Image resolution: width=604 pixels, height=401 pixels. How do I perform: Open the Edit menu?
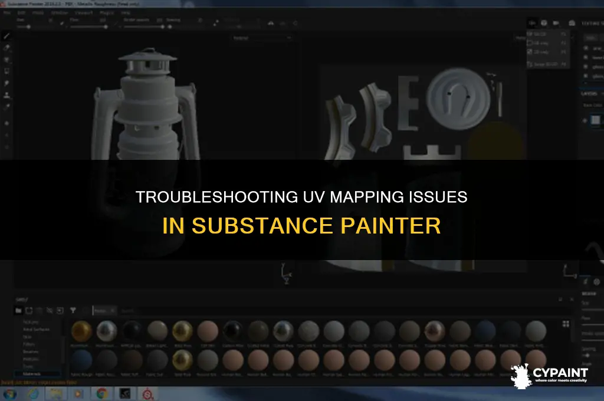click(x=21, y=13)
